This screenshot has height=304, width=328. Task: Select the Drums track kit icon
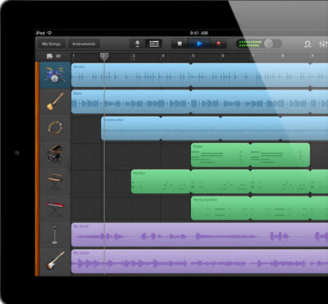[55, 75]
